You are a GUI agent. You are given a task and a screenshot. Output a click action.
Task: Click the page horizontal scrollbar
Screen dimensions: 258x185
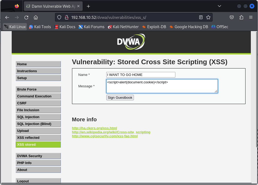pos(126,183)
